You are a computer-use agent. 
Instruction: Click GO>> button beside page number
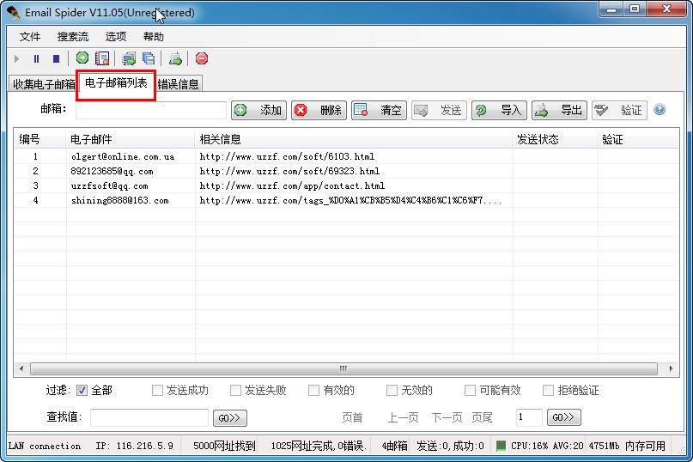coord(564,417)
